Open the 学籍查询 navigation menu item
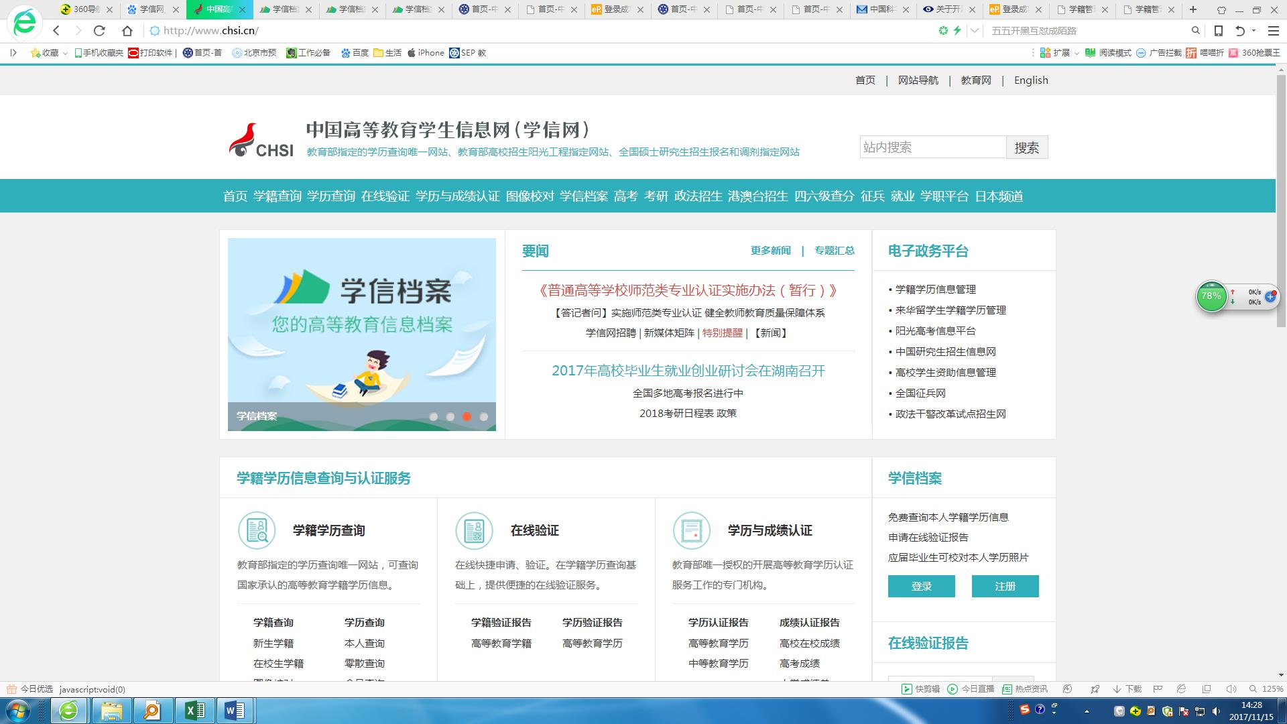This screenshot has height=724, width=1287. point(277,196)
